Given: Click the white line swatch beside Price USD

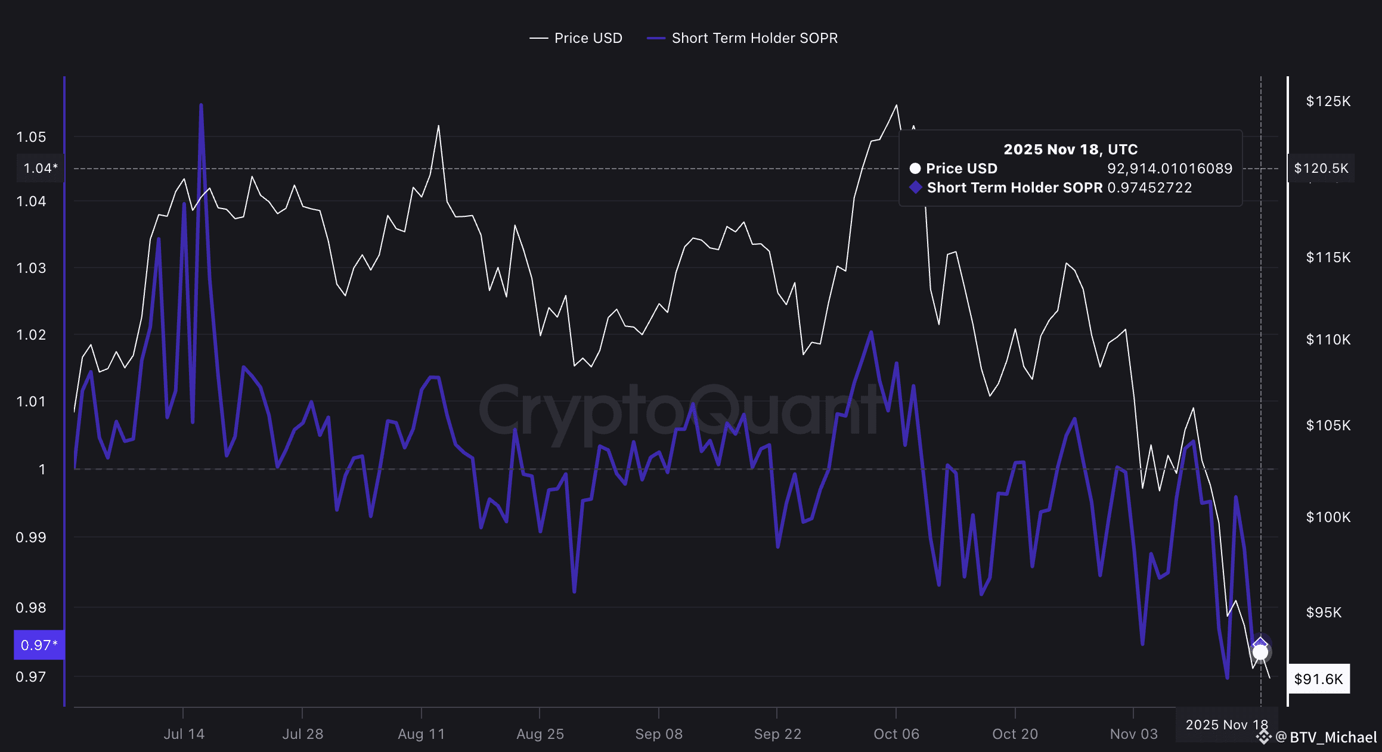Looking at the screenshot, I should [538, 38].
